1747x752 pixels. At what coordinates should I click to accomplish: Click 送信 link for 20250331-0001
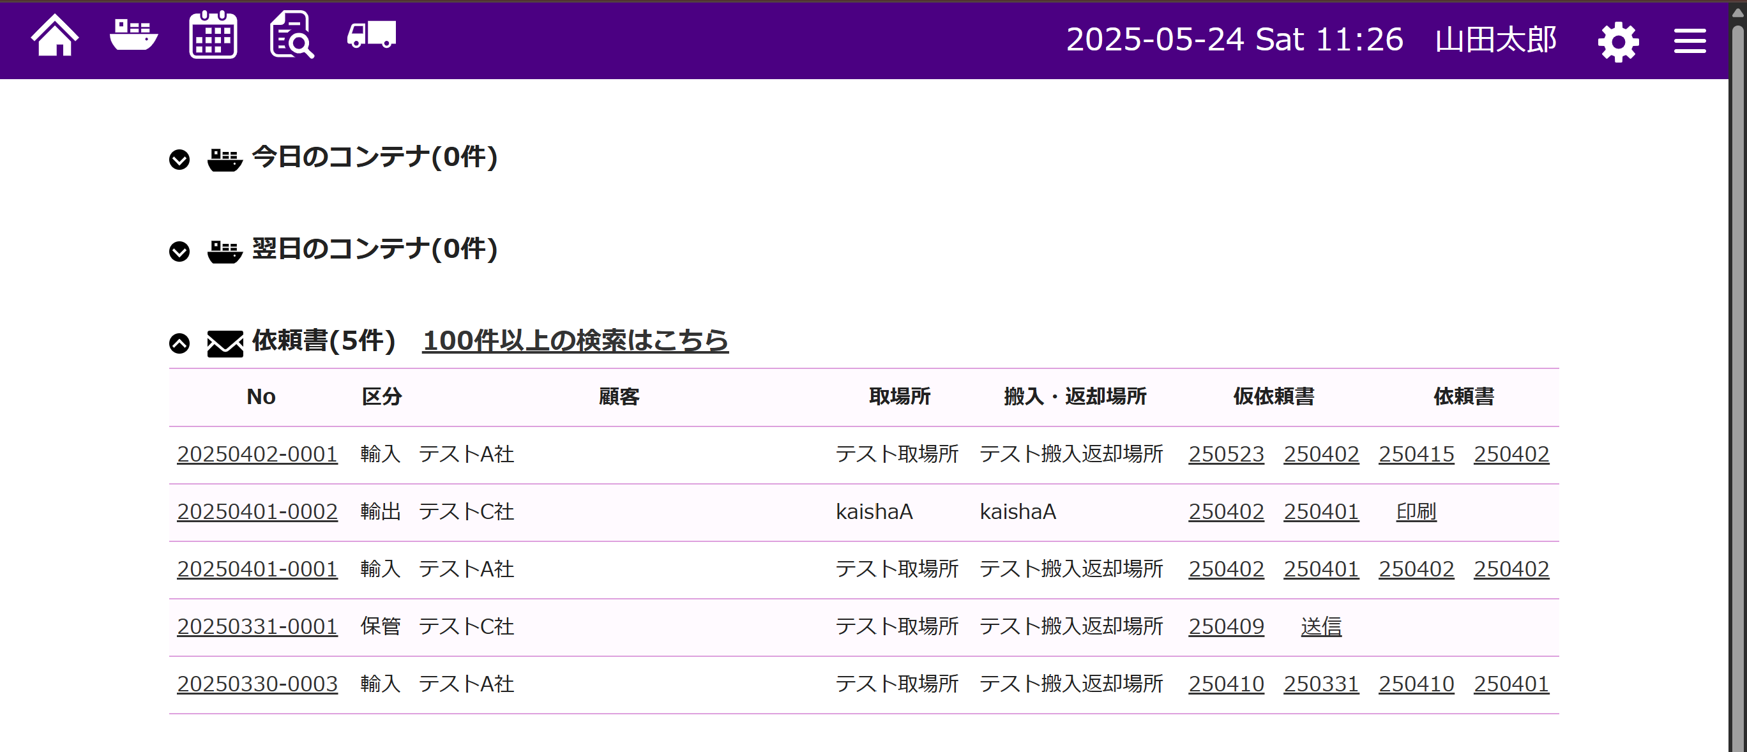[x=1321, y=626]
